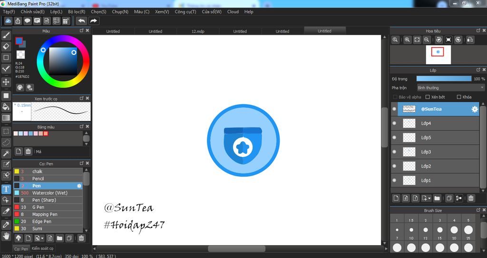Select the Bucket fill tool

[6, 107]
